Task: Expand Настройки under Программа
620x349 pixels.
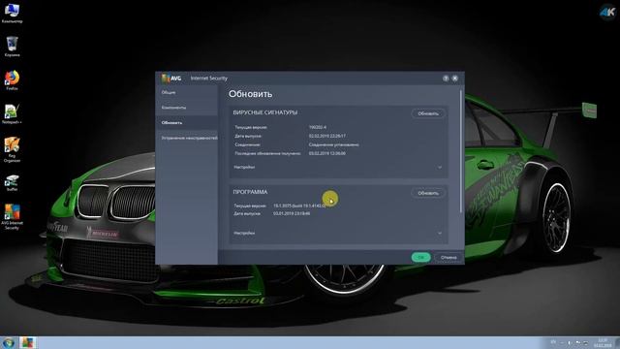Action: pyautogui.click(x=338, y=233)
